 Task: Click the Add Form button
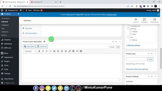pos(42,46)
